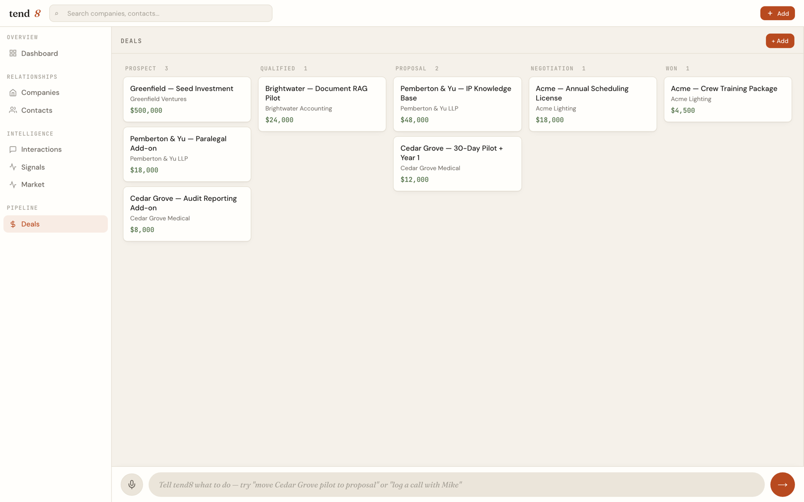This screenshot has width=804, height=502.
Task: Click the tend8 logo
Action: click(25, 14)
